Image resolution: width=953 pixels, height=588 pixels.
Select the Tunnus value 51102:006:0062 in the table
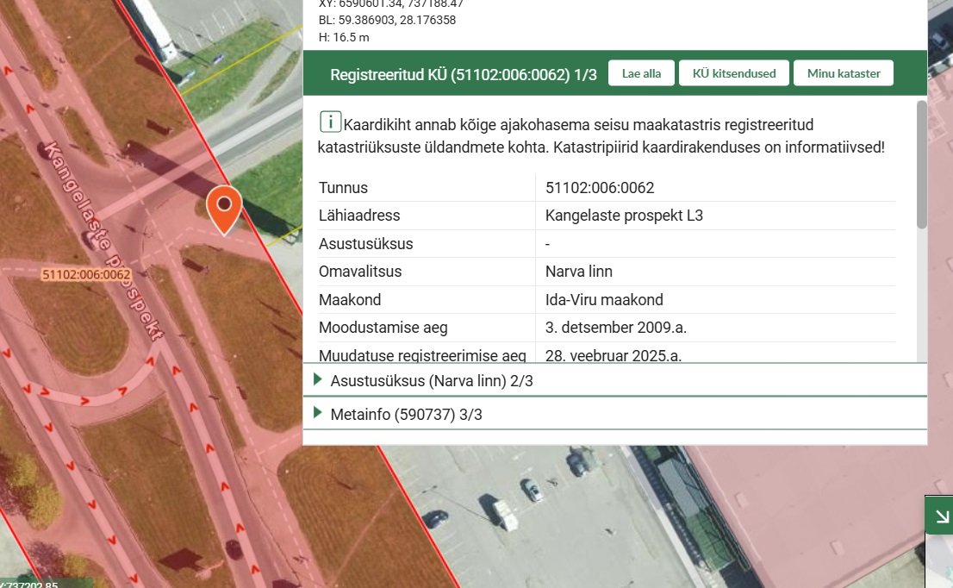click(600, 188)
